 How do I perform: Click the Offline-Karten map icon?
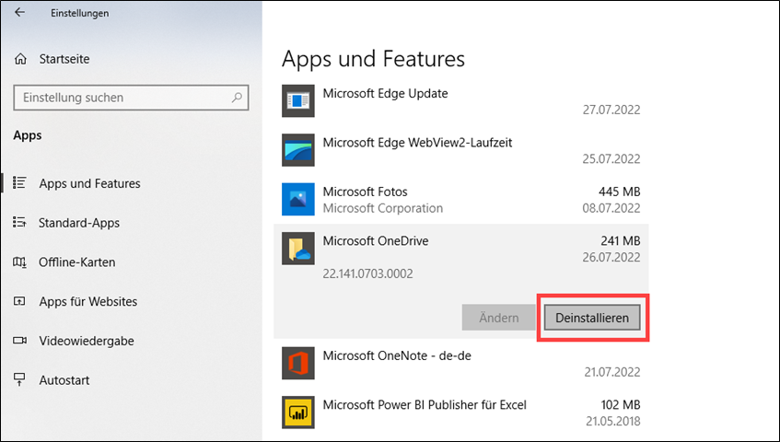click(x=19, y=262)
